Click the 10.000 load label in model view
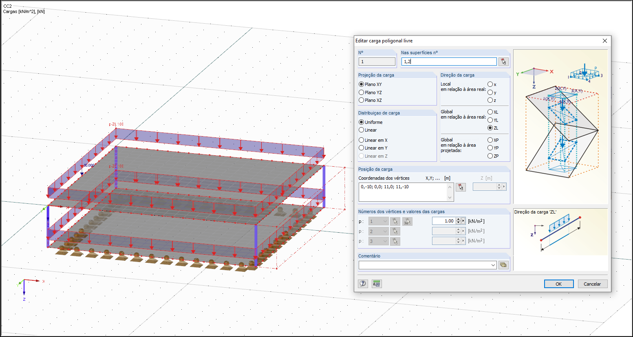The height and width of the screenshot is (337, 633). point(89,165)
